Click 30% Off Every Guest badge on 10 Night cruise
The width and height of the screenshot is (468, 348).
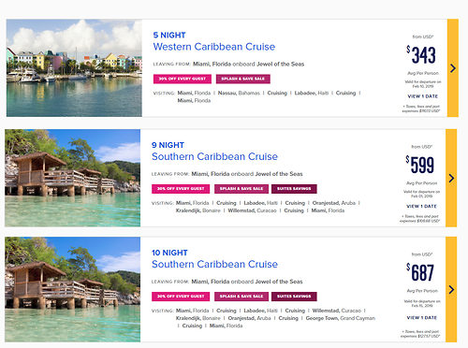[181, 297]
